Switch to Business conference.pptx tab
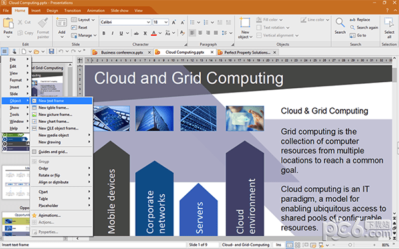This screenshot has width=399, height=249. pyautogui.click(x=122, y=52)
